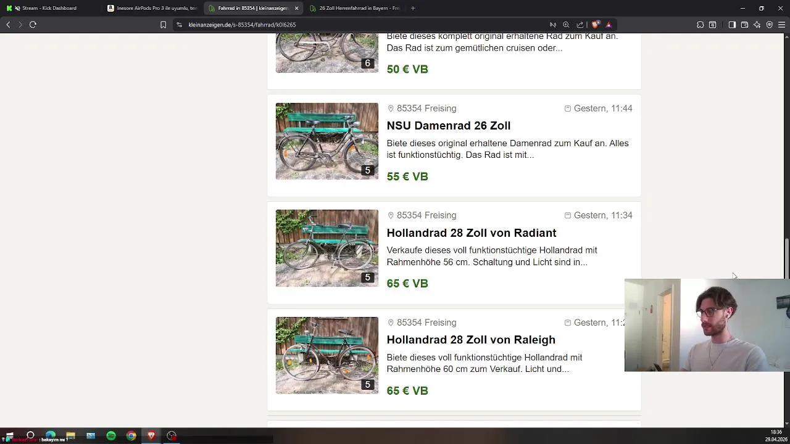The image size is (790, 444).
Task: Open Hollandrad 28 Zoll von Radiant listing
Action: point(472,233)
